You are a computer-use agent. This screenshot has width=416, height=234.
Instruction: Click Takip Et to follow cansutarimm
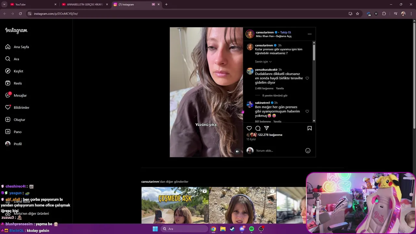click(x=286, y=32)
